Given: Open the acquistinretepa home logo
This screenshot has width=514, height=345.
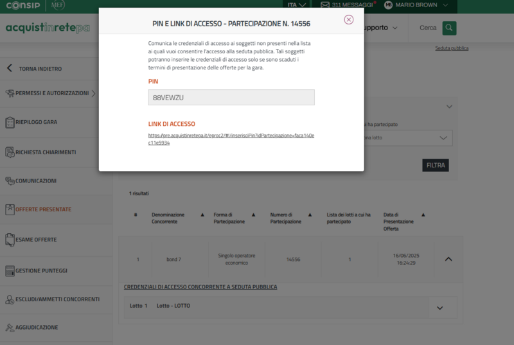Looking at the screenshot, I should (48, 28).
